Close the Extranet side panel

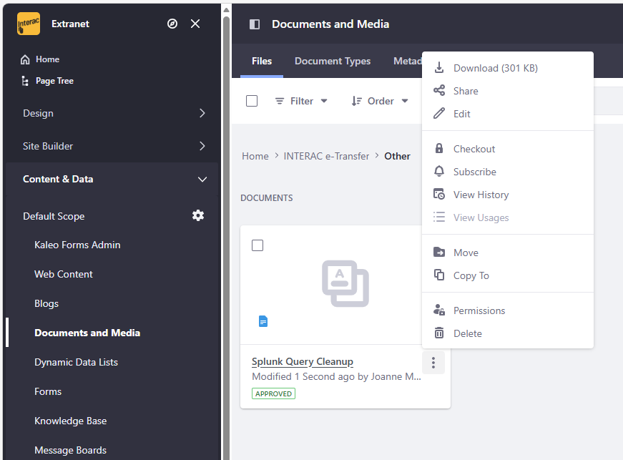(x=195, y=24)
